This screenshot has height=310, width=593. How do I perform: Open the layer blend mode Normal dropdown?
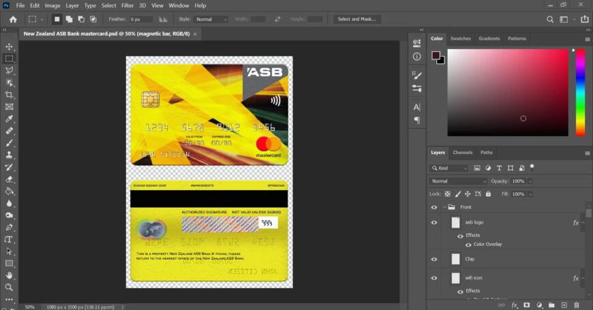458,181
